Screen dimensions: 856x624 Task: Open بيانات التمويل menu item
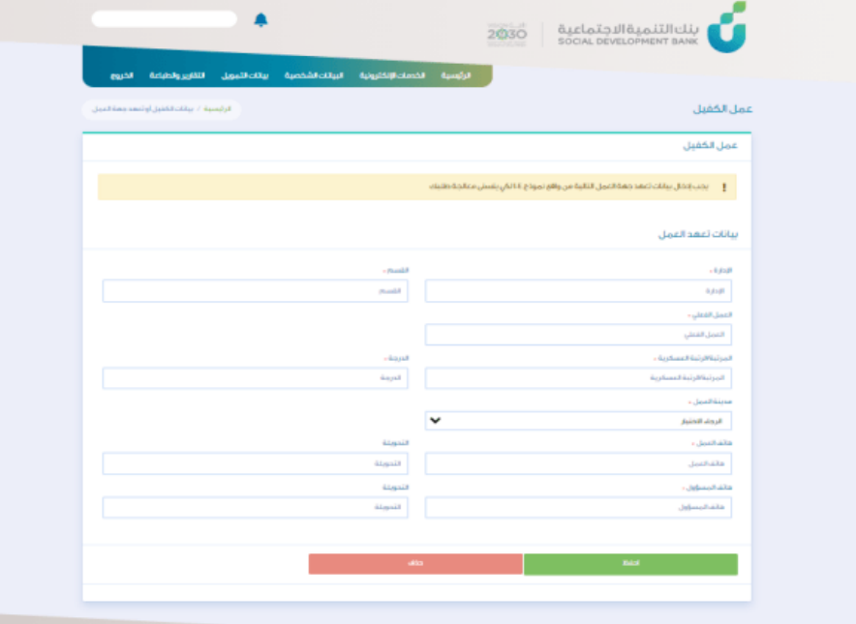point(245,75)
